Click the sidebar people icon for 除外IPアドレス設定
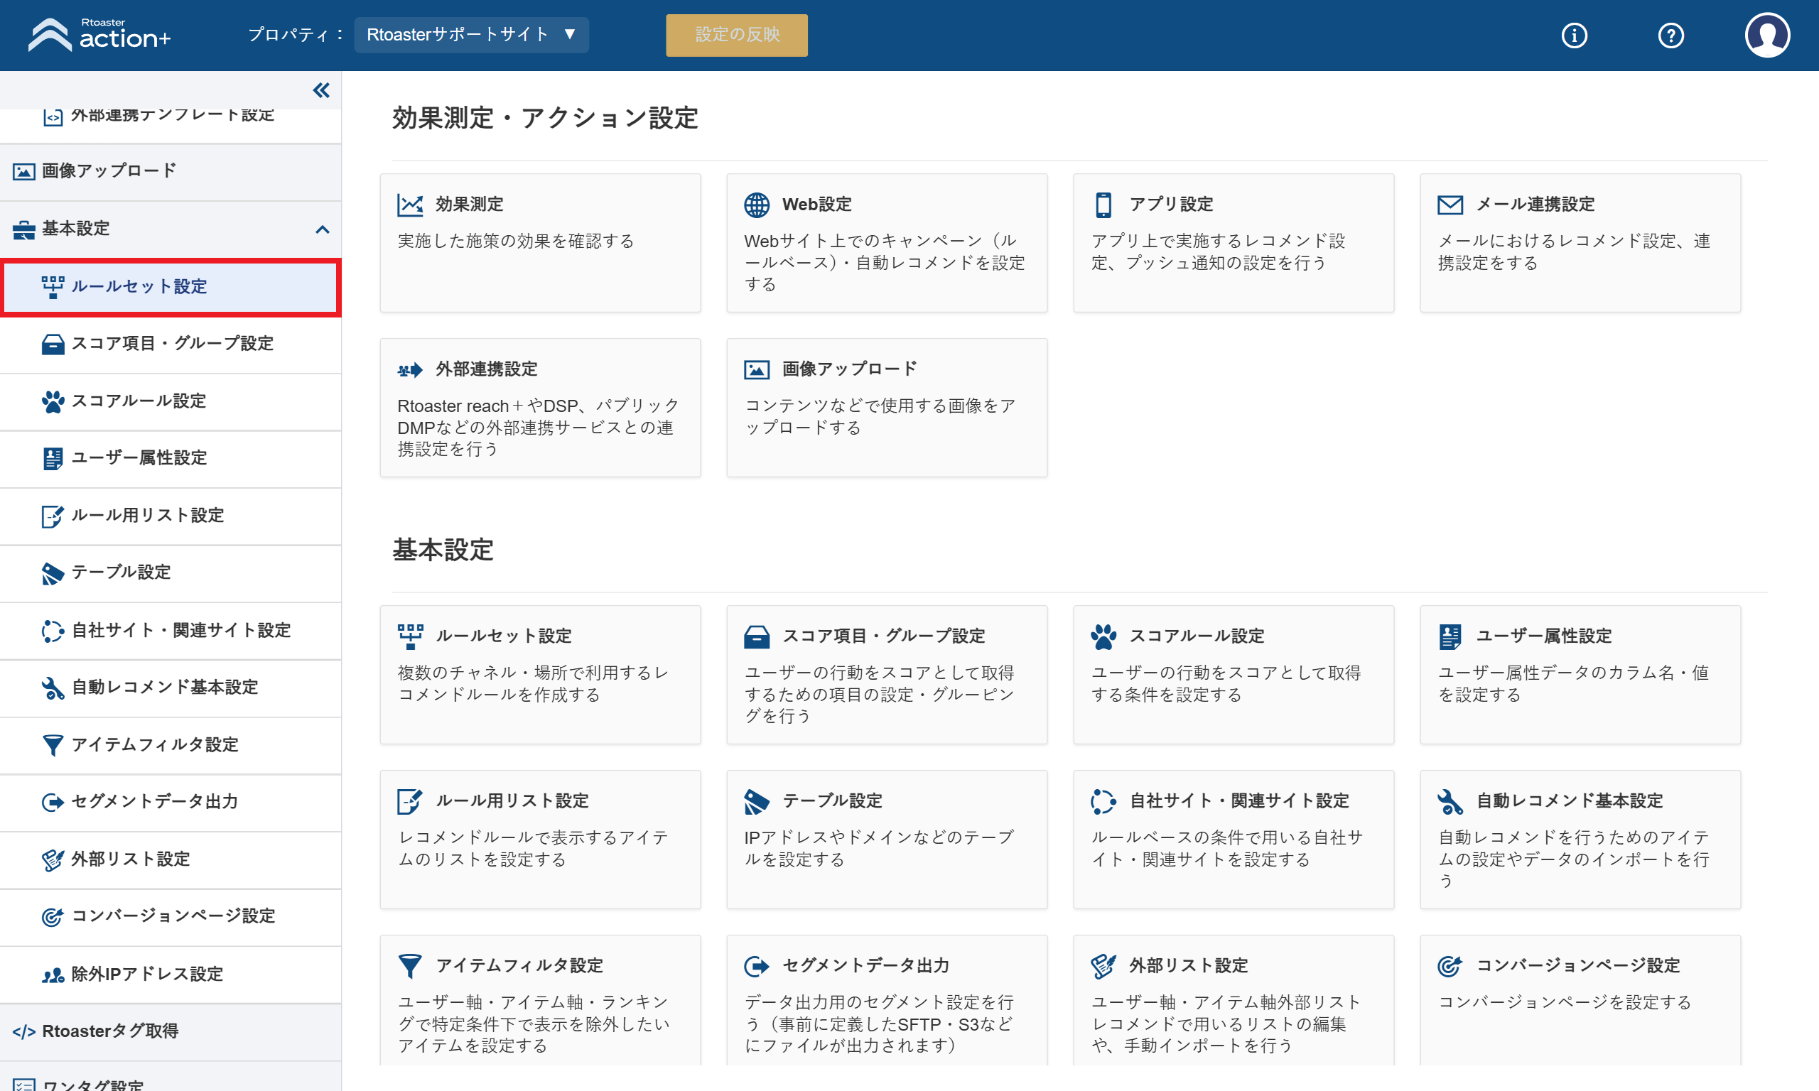 [53, 975]
